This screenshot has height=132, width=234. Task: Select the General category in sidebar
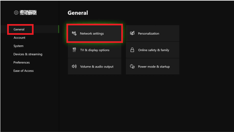(x=19, y=30)
